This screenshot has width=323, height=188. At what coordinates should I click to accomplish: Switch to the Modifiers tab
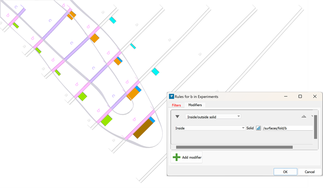(x=195, y=105)
